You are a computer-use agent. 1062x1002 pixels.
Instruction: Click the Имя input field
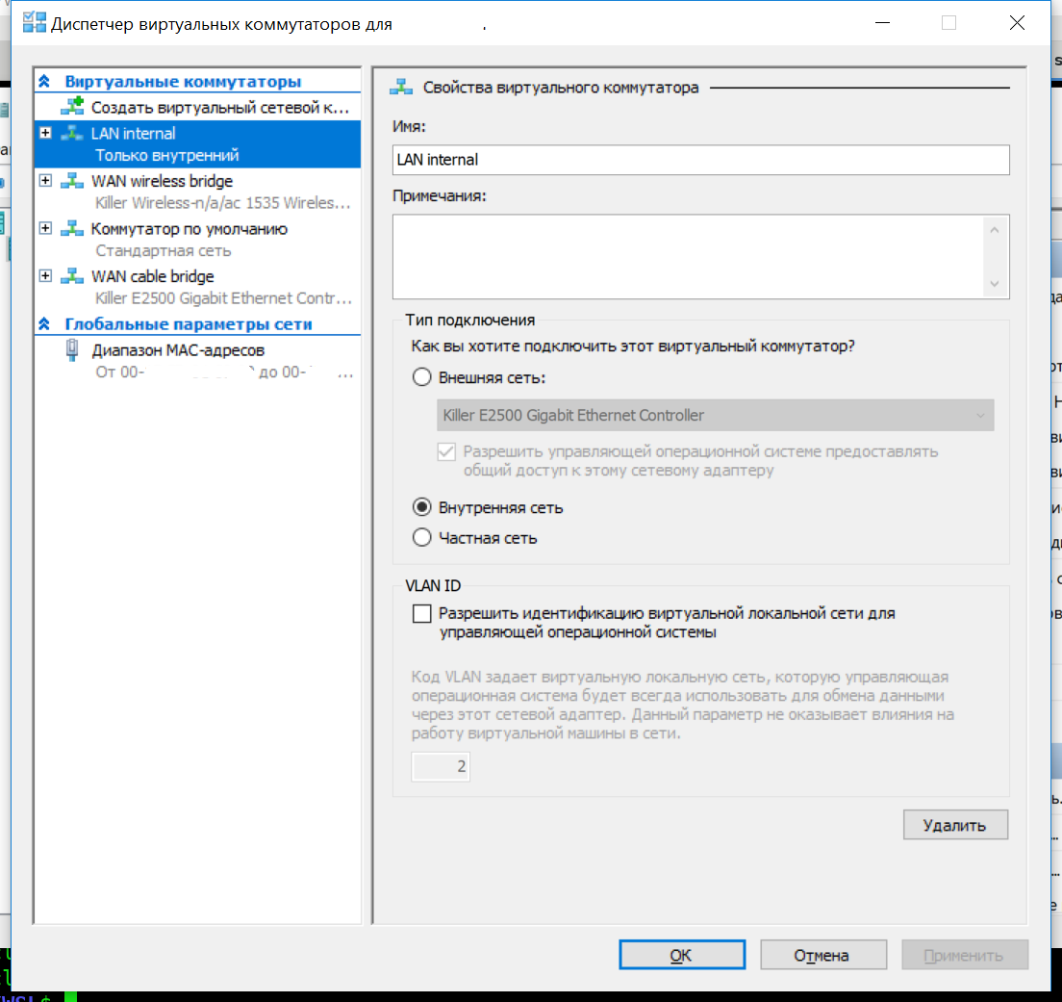pos(700,159)
